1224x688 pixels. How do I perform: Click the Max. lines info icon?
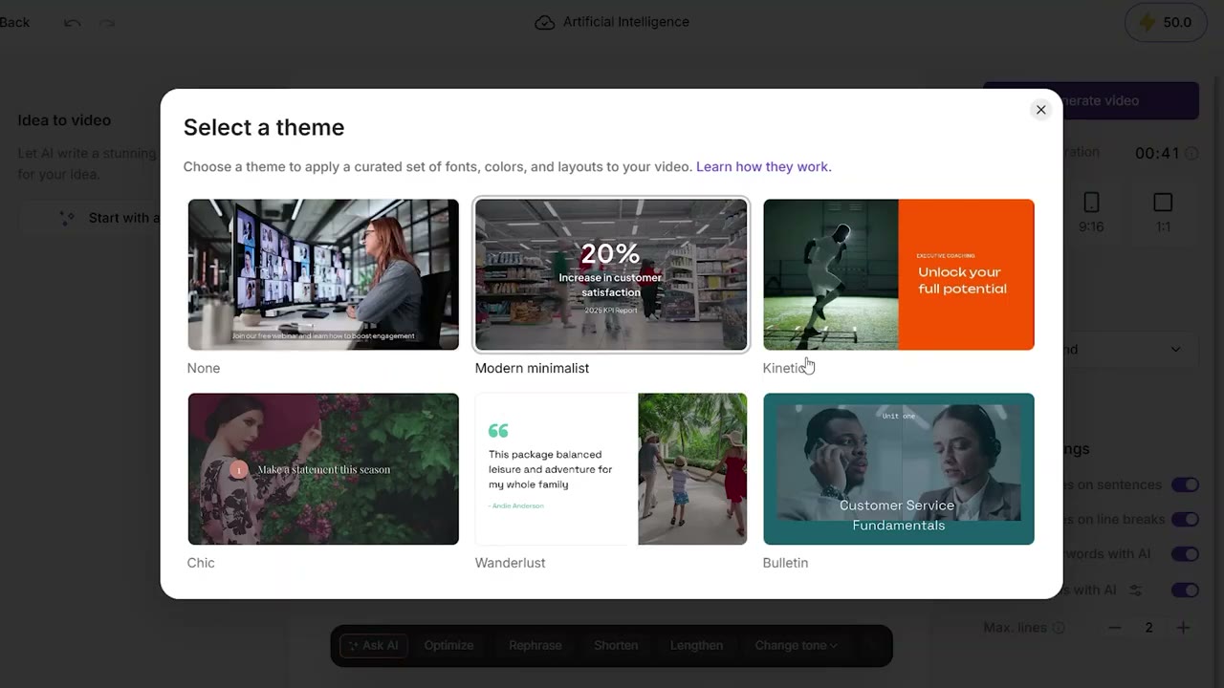click(1059, 628)
